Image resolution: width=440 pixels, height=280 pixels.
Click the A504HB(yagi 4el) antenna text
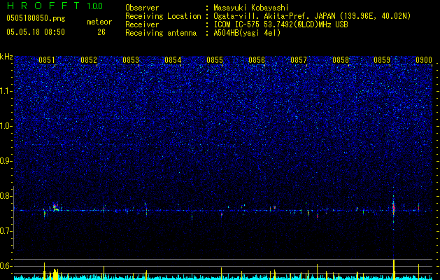tap(247, 33)
